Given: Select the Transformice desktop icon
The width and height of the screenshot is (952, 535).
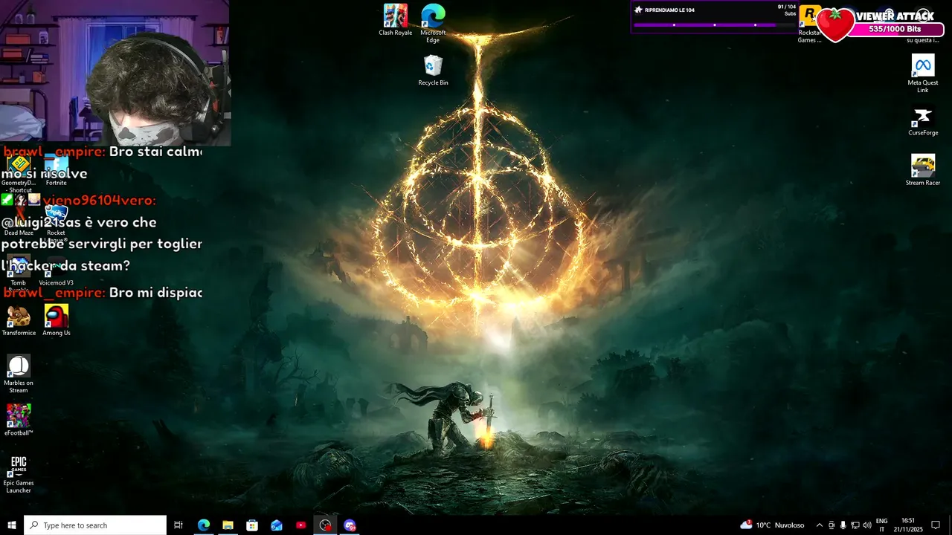Looking at the screenshot, I should [19, 320].
